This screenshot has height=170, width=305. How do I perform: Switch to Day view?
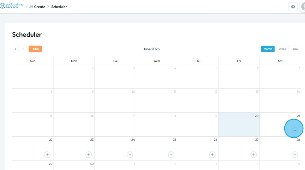(295, 49)
